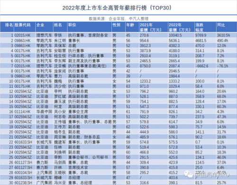237x185 pixels.
Task: Click the company 上汽集团
Action: (44, 173)
